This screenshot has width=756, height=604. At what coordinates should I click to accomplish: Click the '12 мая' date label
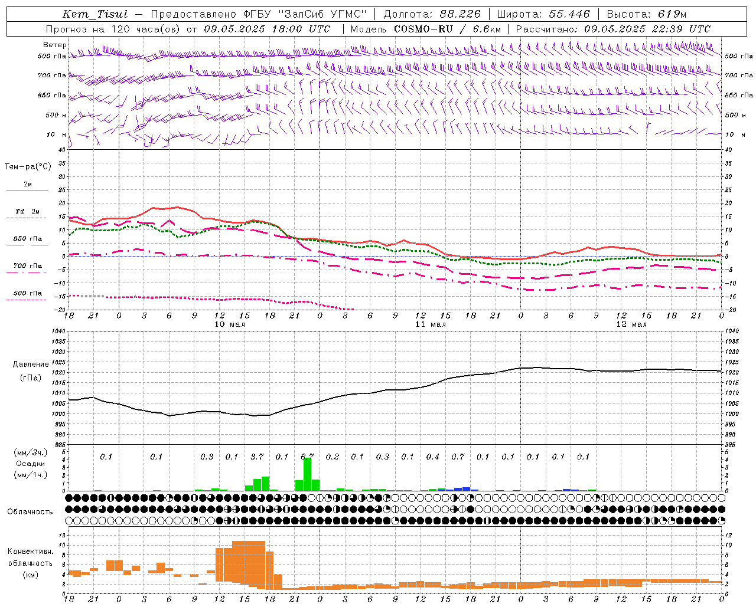tap(631, 324)
